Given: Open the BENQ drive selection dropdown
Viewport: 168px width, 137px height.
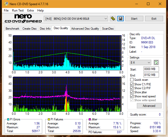Looking at the screenshot, I should coord(76,19).
